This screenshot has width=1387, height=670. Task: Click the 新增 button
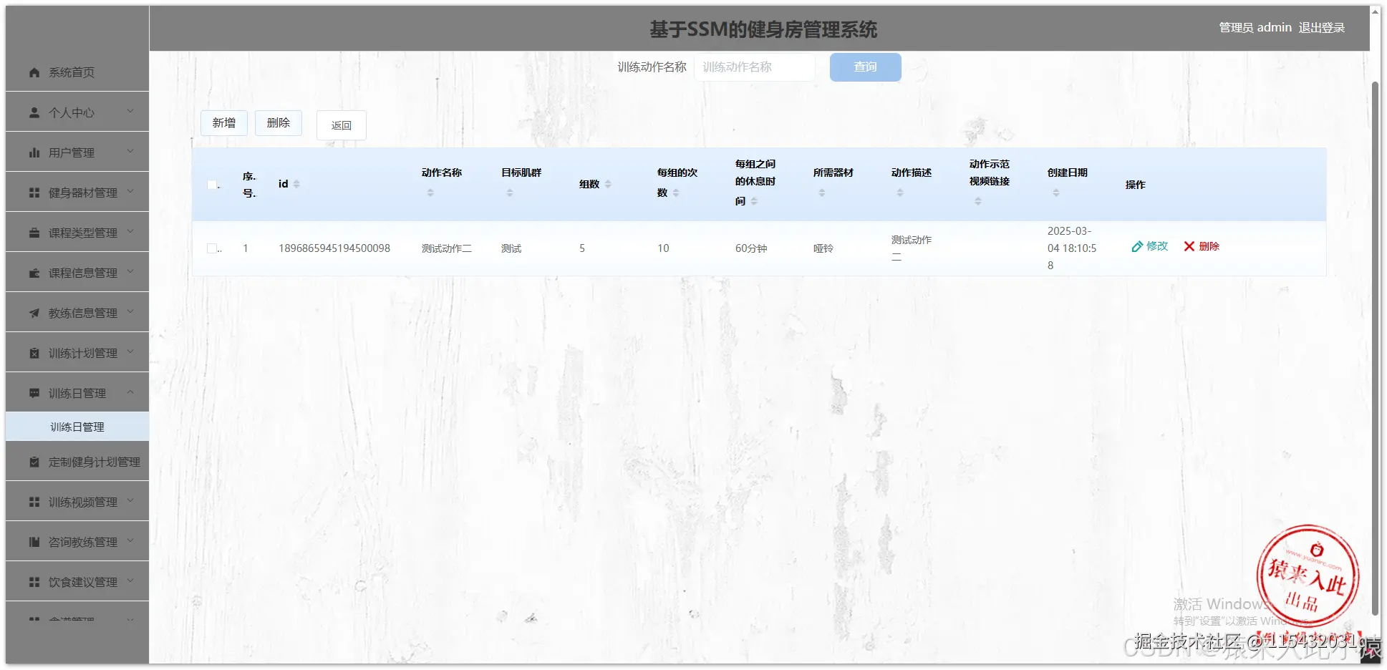click(223, 122)
